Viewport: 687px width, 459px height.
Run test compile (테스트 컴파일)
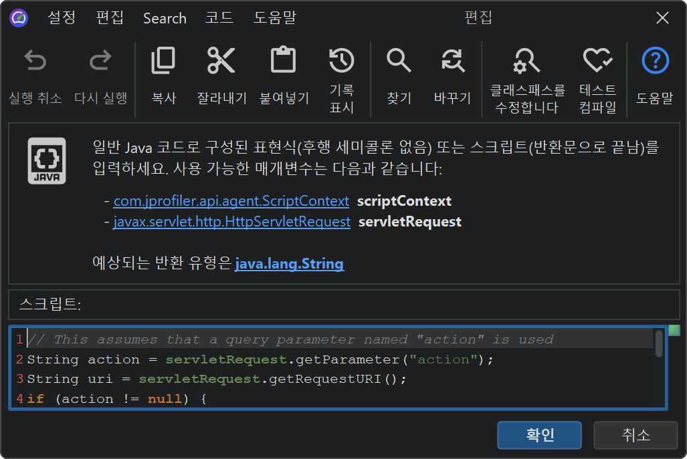(x=597, y=61)
